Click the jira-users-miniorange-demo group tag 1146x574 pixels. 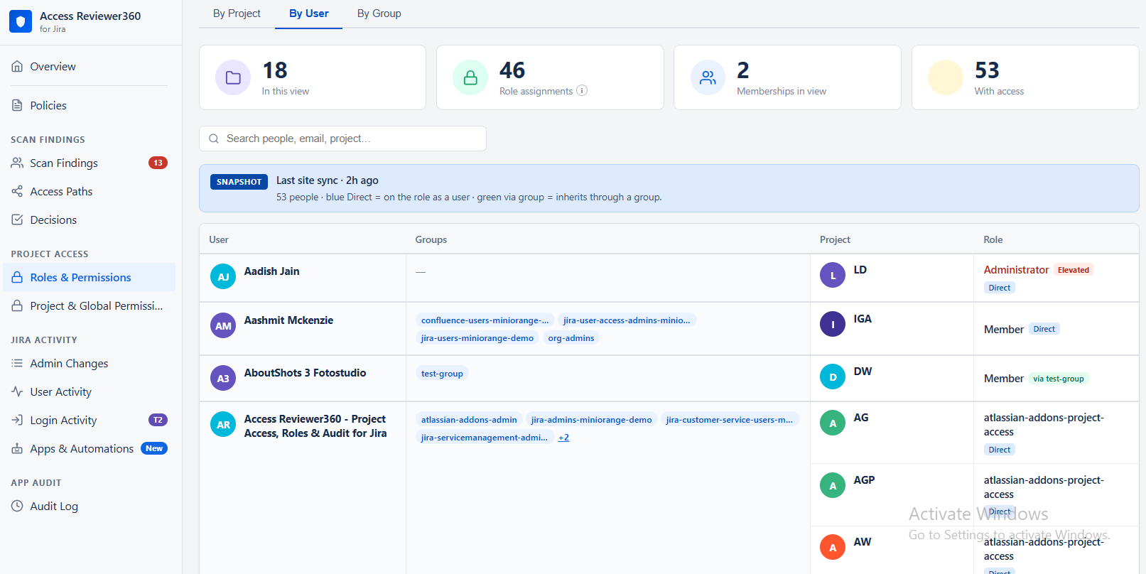(x=477, y=338)
